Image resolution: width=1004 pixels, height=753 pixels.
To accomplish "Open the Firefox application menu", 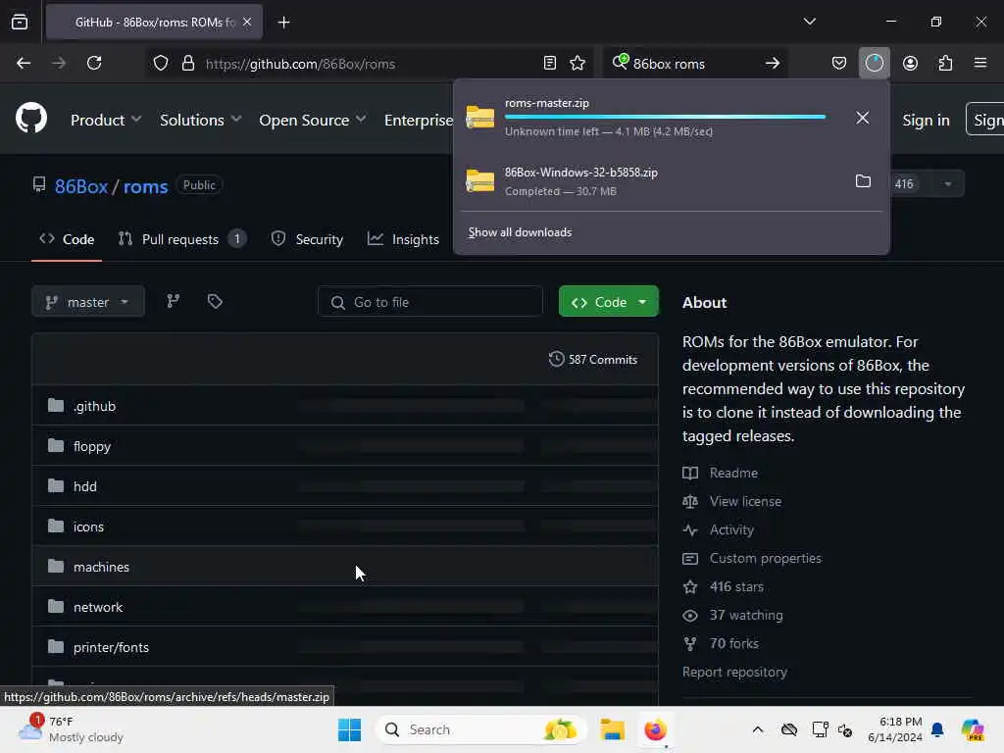I will (x=979, y=63).
